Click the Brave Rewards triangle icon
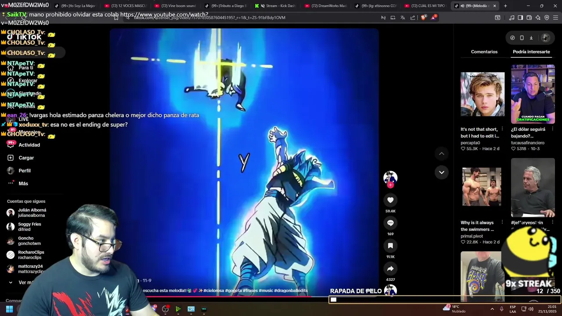The image size is (562, 316). coord(434,18)
